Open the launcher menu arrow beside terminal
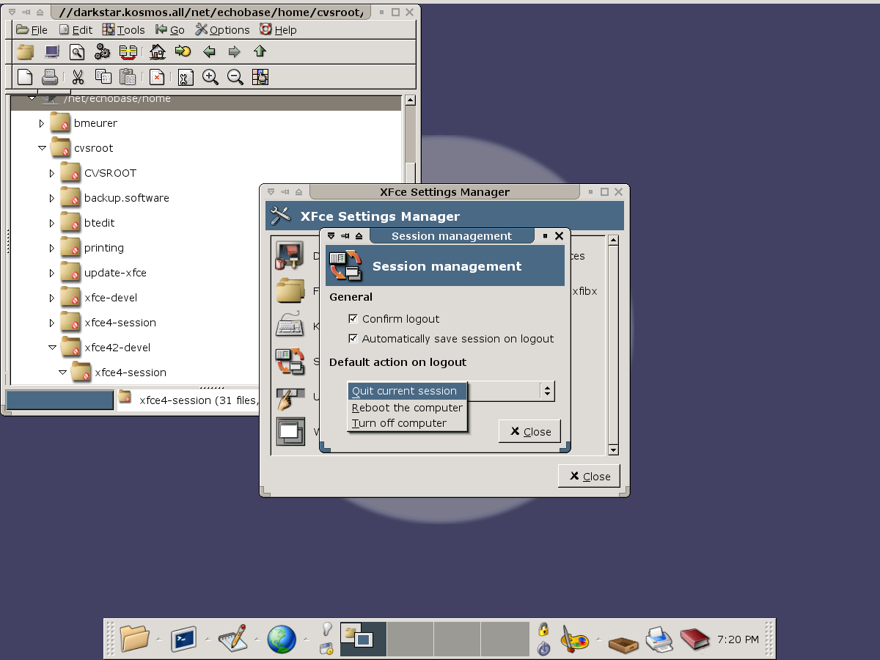The image size is (880, 660). point(208,639)
